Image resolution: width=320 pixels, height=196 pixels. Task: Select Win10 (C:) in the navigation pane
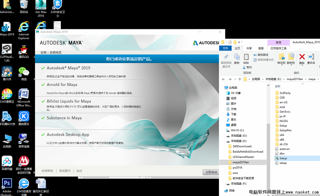[x=237, y=130]
